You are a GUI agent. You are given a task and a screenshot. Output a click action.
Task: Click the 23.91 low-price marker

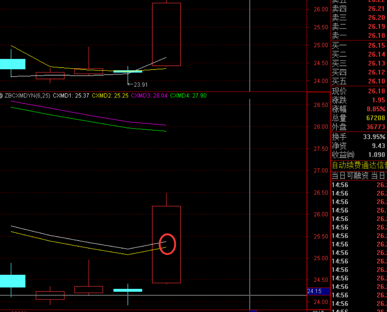137,85
